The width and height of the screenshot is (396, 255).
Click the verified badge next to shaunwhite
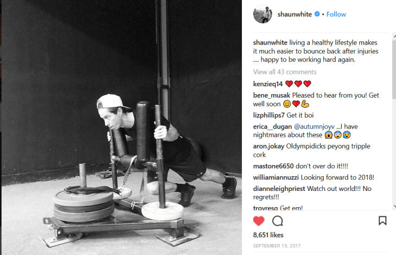(317, 14)
